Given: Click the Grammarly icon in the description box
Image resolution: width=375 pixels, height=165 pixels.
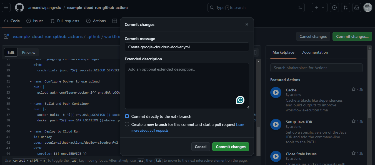Looking at the screenshot, I should click(240, 100).
